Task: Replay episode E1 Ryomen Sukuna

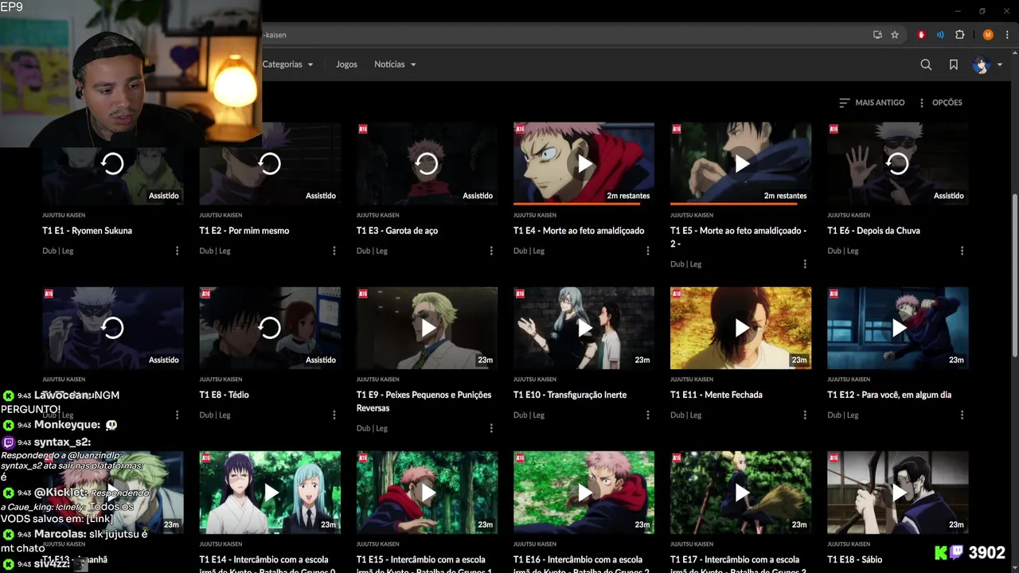Action: (x=112, y=163)
